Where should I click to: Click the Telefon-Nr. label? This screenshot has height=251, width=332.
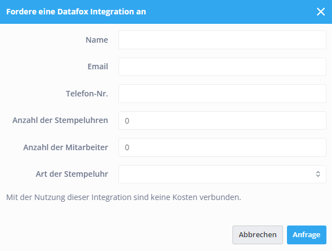click(x=87, y=94)
